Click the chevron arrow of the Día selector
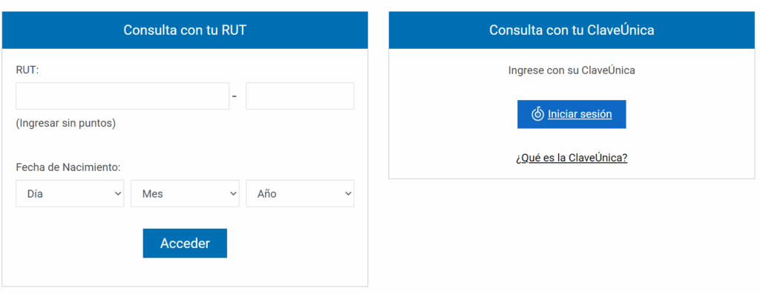This screenshot has height=294, width=760. point(117,193)
